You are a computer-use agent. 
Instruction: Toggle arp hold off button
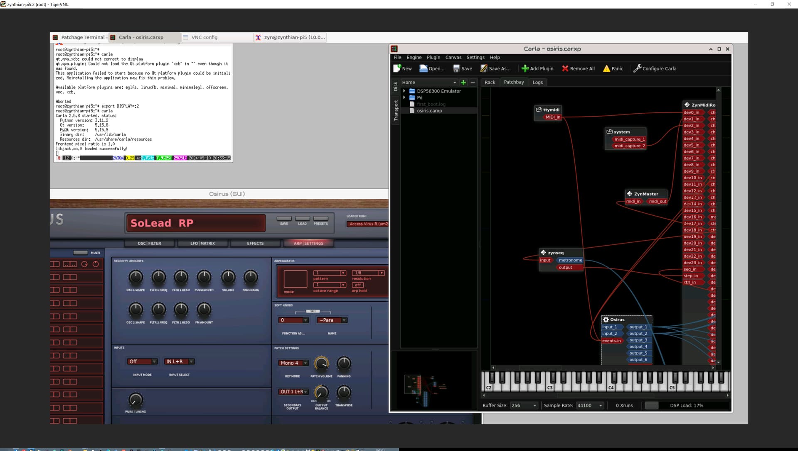click(357, 285)
